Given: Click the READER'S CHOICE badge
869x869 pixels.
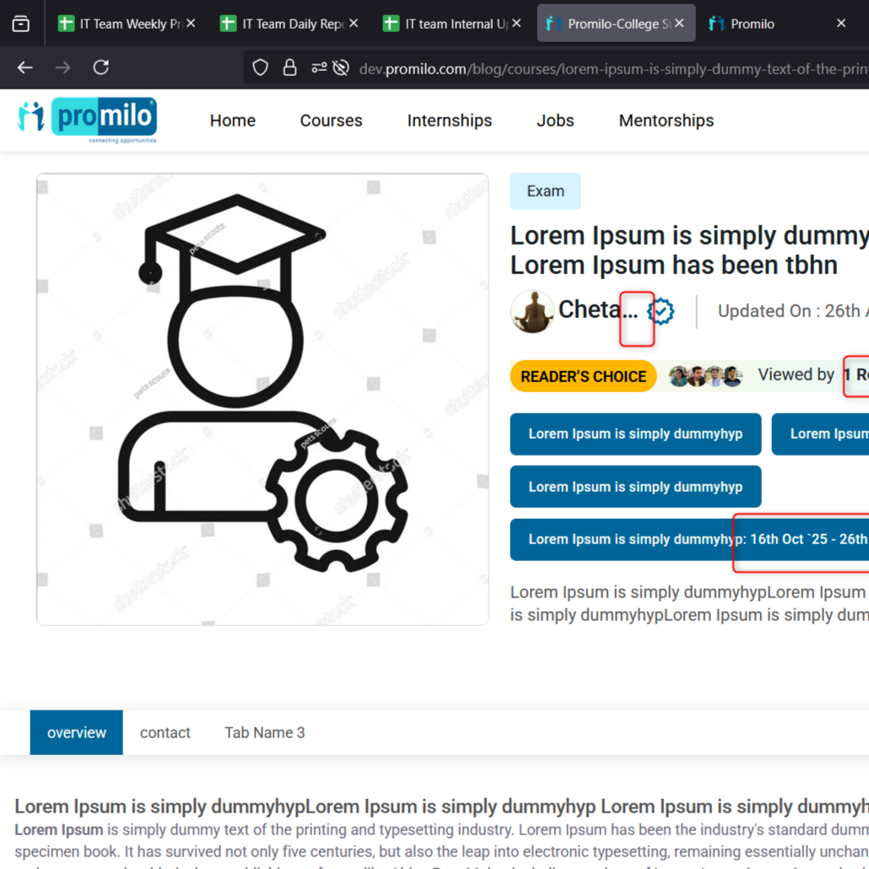Looking at the screenshot, I should point(583,376).
